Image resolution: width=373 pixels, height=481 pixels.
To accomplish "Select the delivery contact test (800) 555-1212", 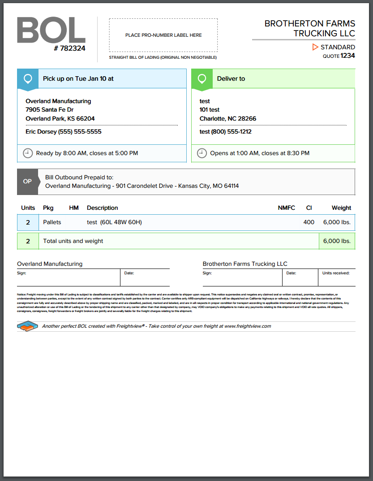I will click(226, 132).
